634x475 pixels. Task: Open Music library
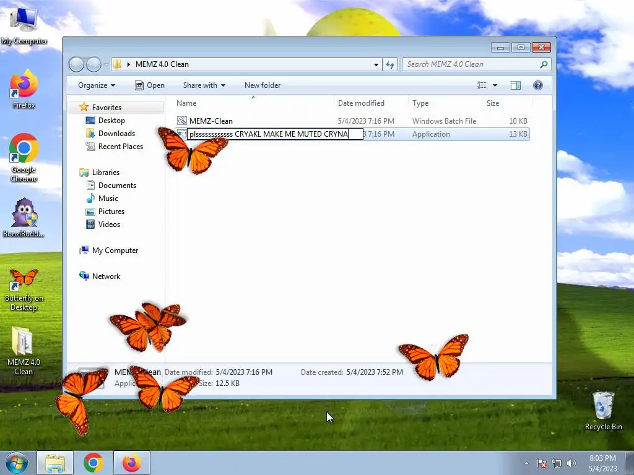pos(108,199)
